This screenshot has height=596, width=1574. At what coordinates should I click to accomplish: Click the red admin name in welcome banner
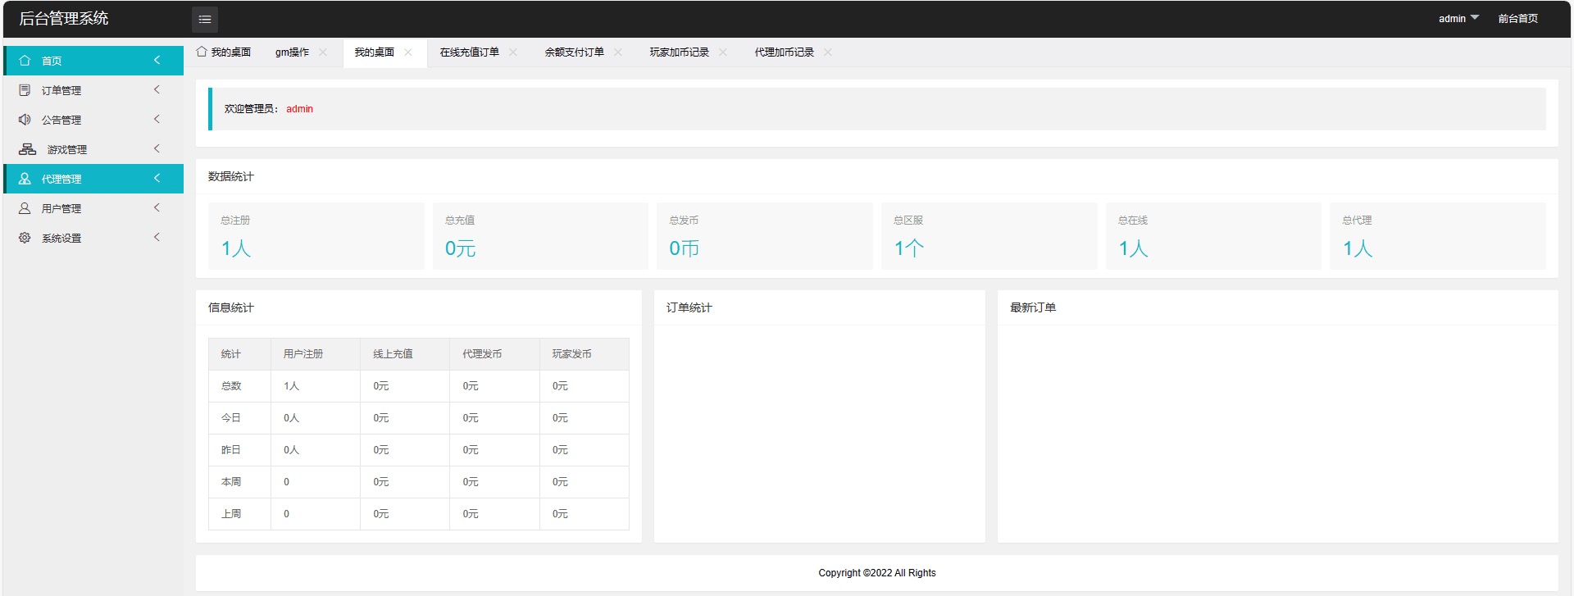pos(299,109)
